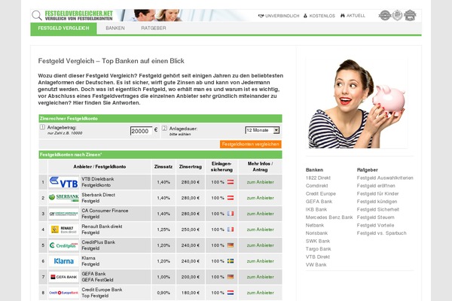Click the magnifier icon in site logo
Screen dimensions: 452x301
37,15
